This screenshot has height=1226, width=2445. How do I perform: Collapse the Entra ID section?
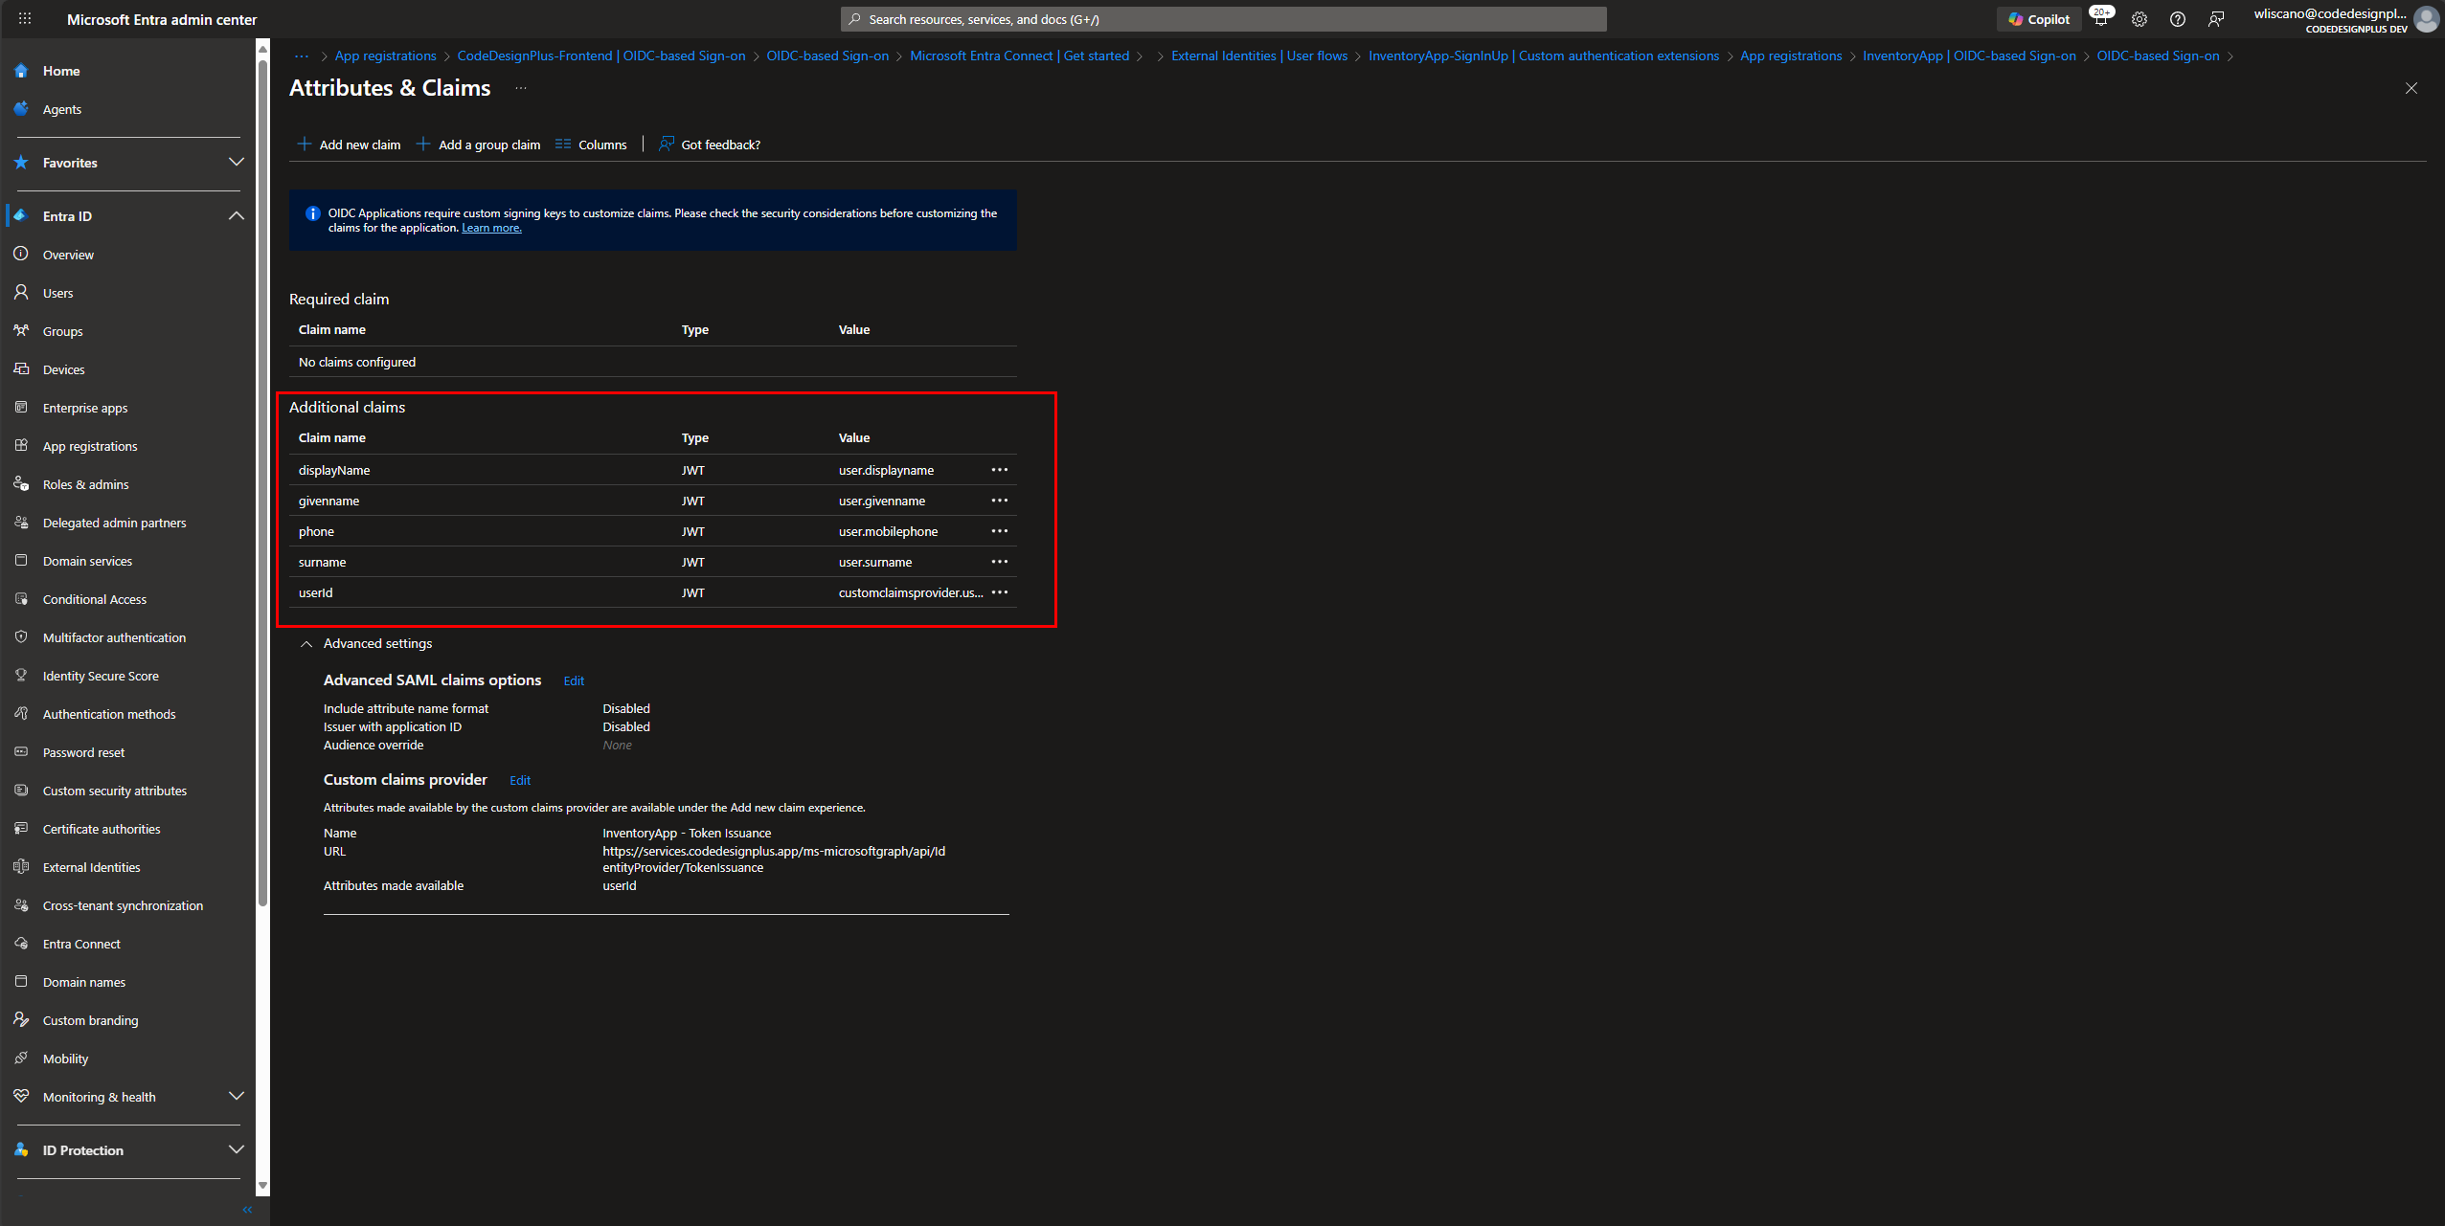[237, 216]
